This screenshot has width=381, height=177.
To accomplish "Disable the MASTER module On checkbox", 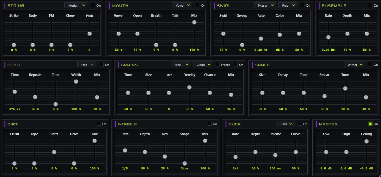I will coord(370,124).
